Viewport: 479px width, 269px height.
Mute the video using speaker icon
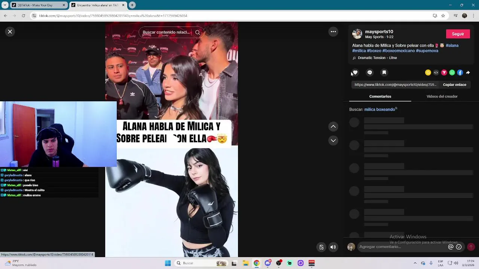(x=333, y=247)
